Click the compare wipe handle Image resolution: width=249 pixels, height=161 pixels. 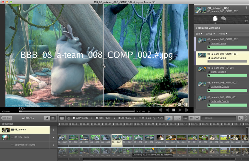(104, 65)
